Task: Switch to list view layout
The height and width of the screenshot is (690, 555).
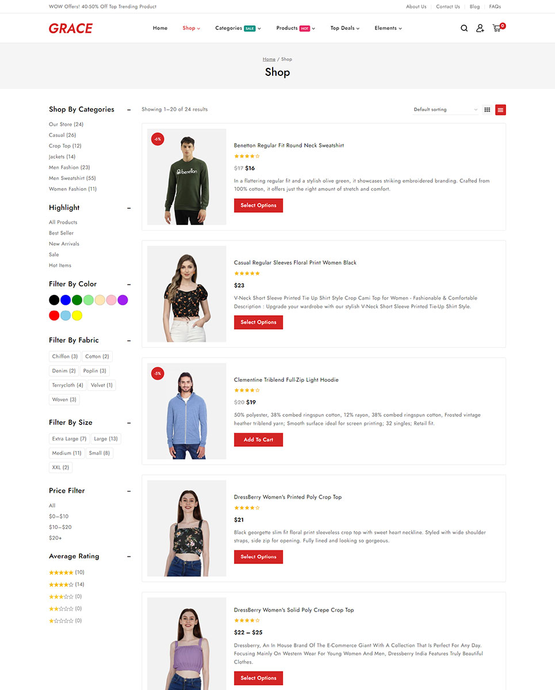Action: [500, 110]
